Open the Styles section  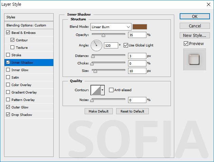[29, 17]
